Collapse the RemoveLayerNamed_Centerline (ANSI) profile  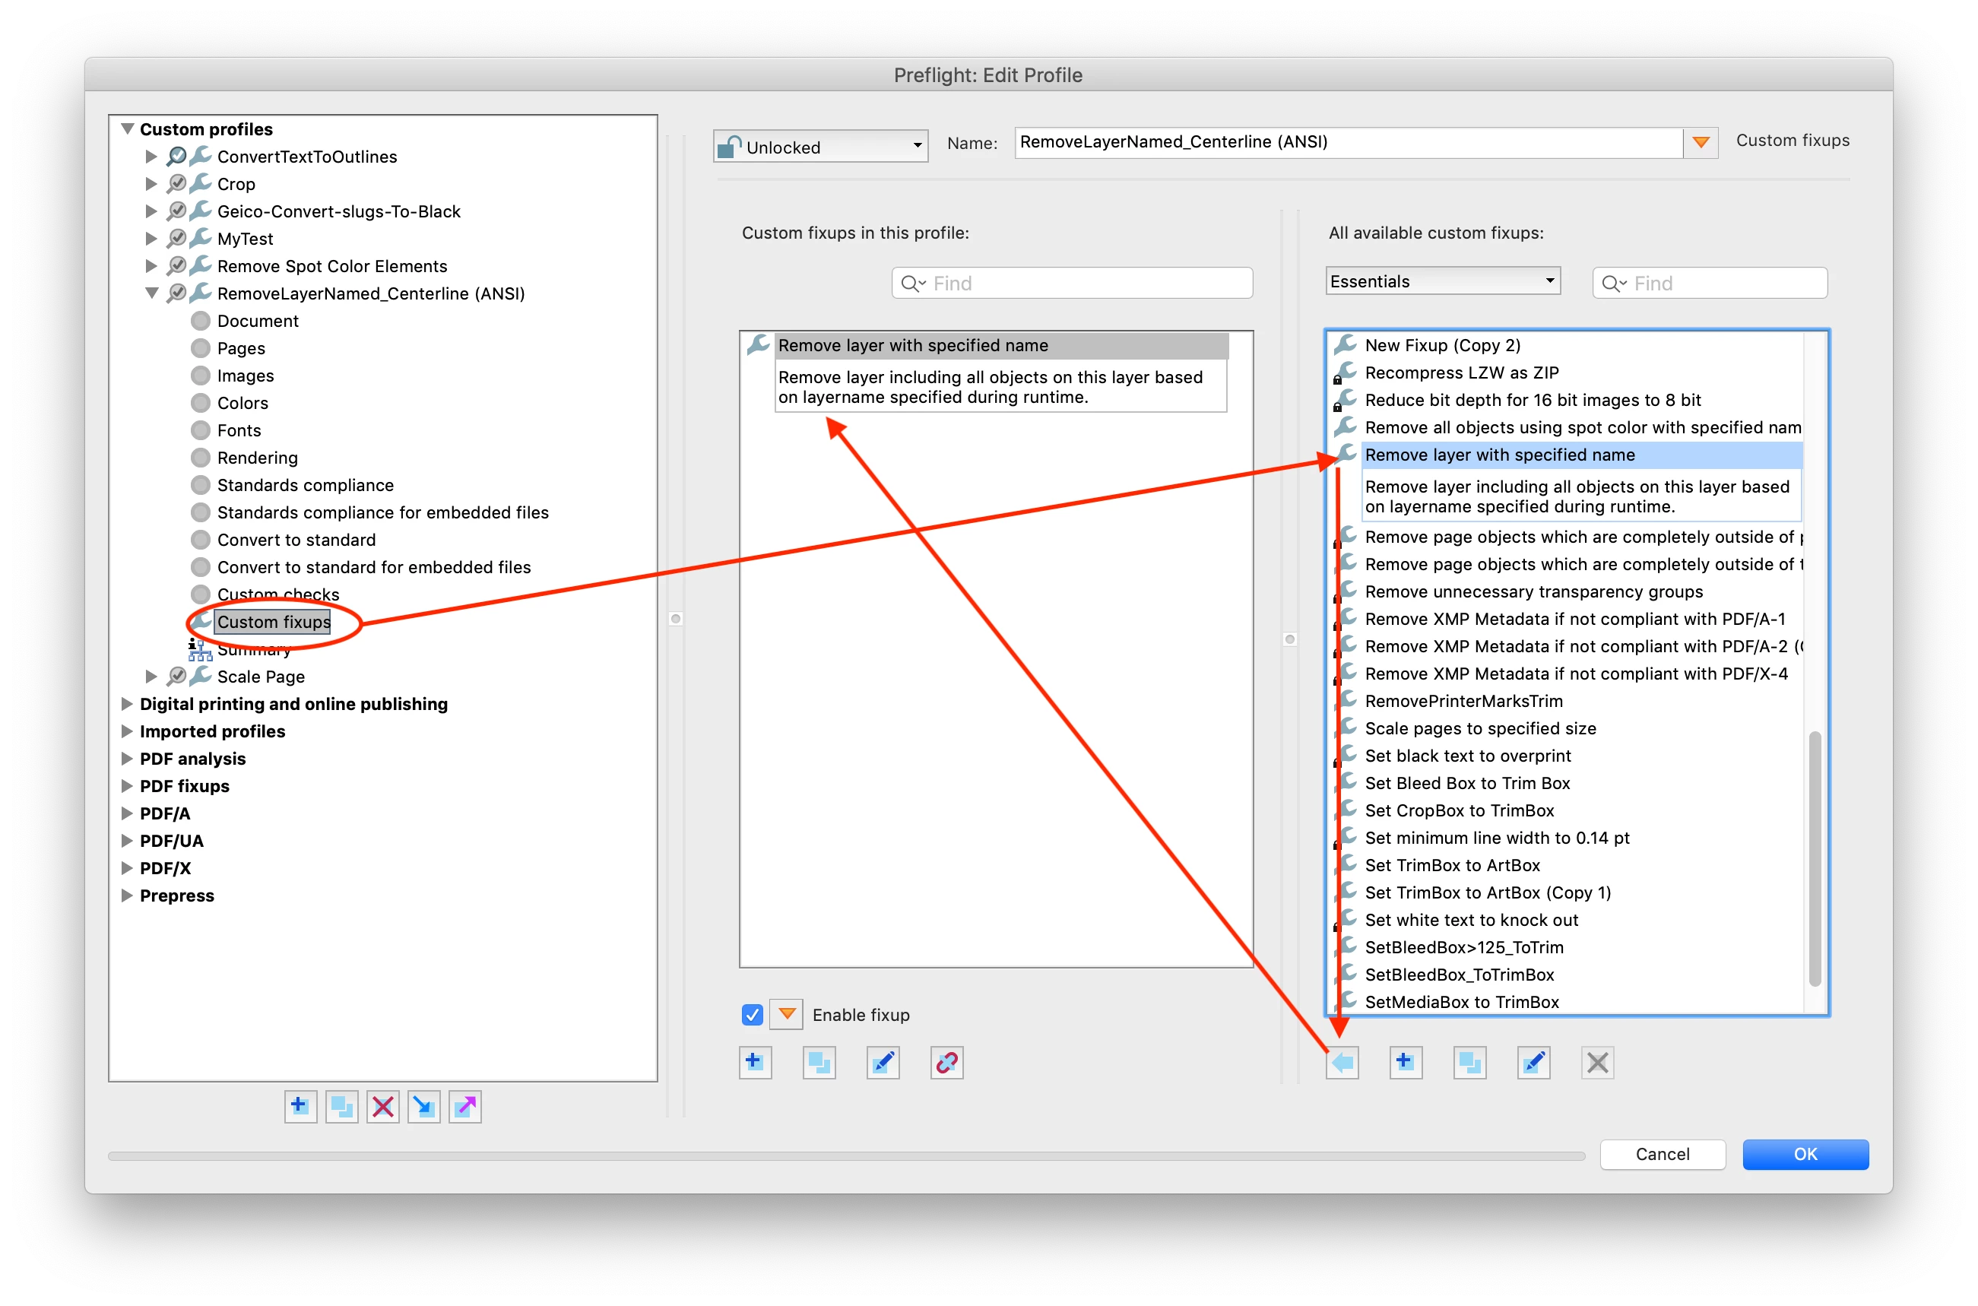point(151,293)
